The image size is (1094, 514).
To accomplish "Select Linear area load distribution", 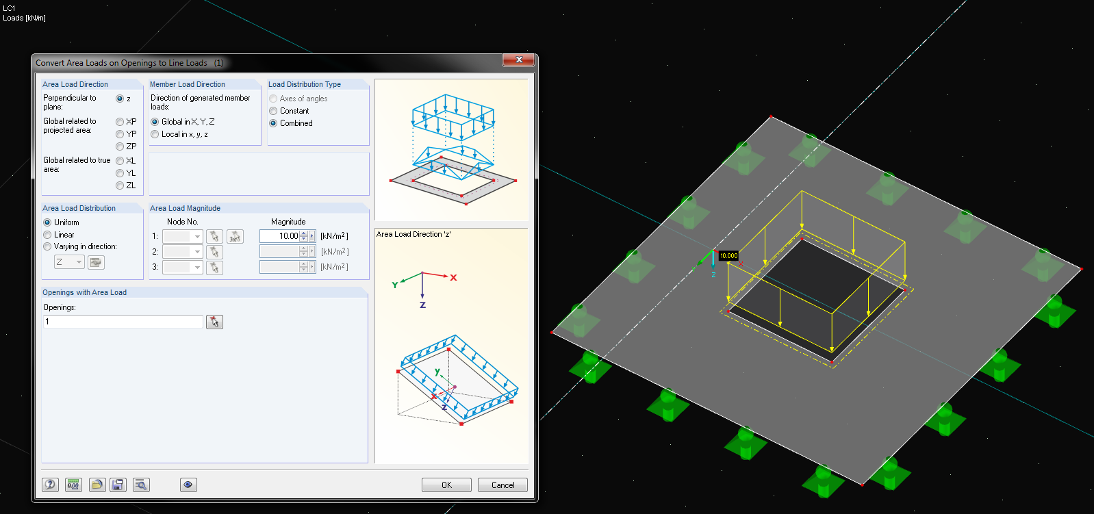I will (x=47, y=235).
